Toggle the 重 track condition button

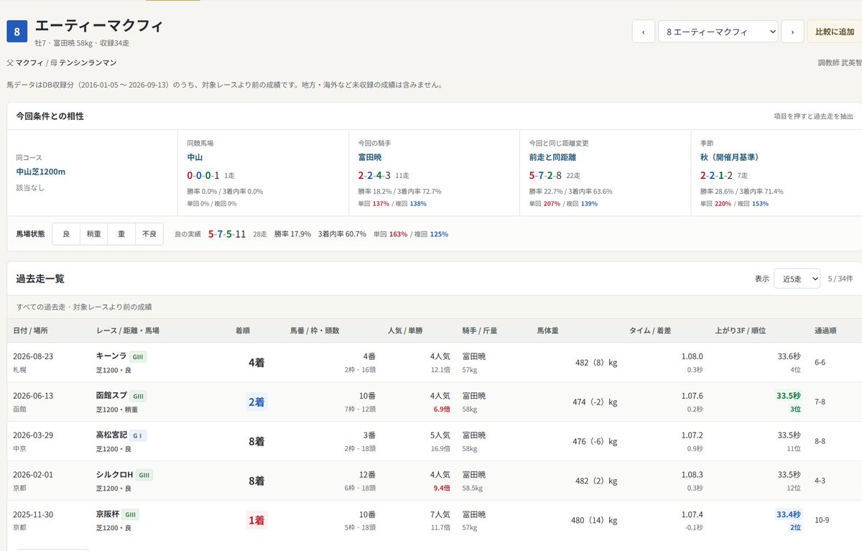pyautogui.click(x=121, y=234)
